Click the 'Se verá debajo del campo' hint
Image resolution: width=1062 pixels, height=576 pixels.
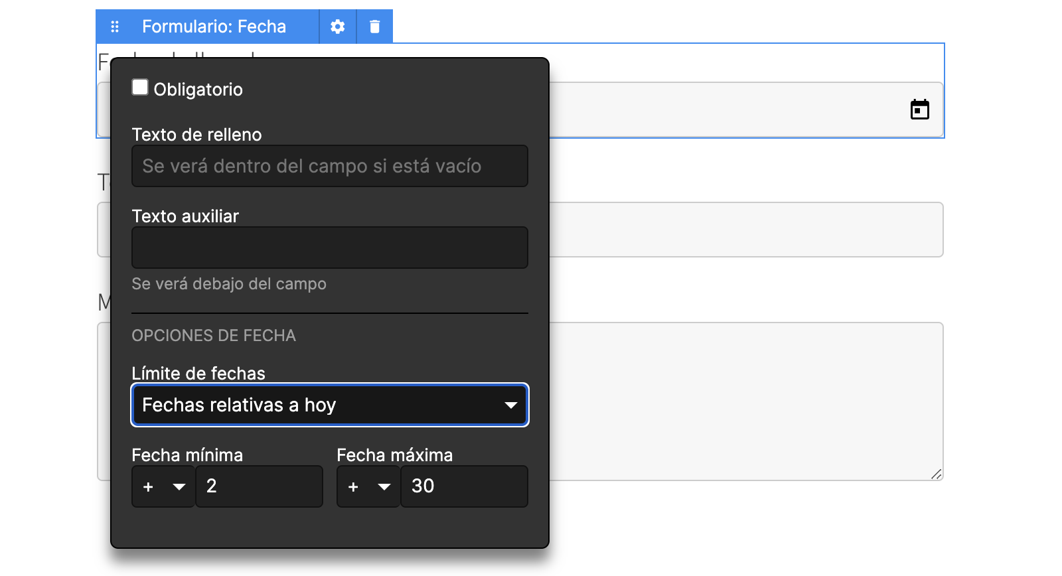(x=229, y=284)
